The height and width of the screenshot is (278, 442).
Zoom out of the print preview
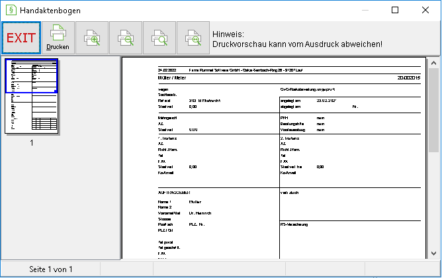point(126,38)
